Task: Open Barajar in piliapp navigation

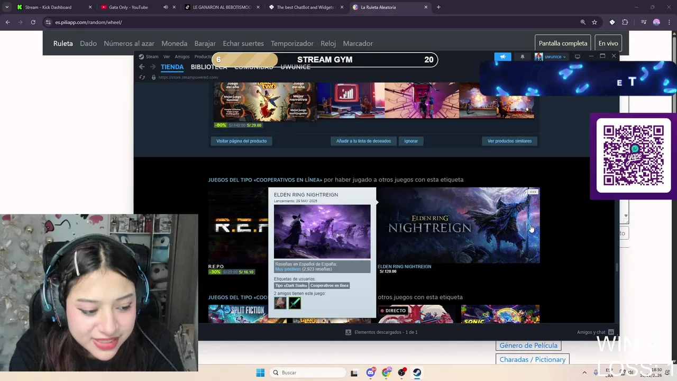Action: [x=205, y=43]
